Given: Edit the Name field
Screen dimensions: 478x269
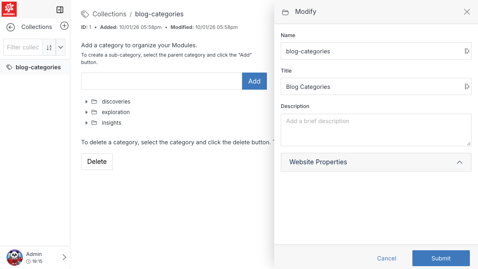Looking at the screenshot, I should pyautogui.click(x=376, y=51).
